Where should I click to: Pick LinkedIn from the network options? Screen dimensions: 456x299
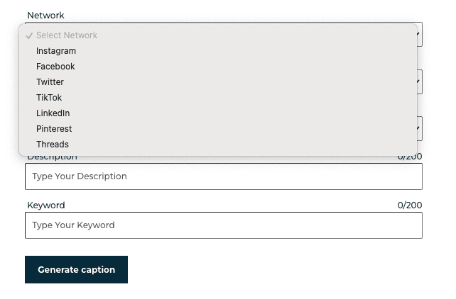53,113
